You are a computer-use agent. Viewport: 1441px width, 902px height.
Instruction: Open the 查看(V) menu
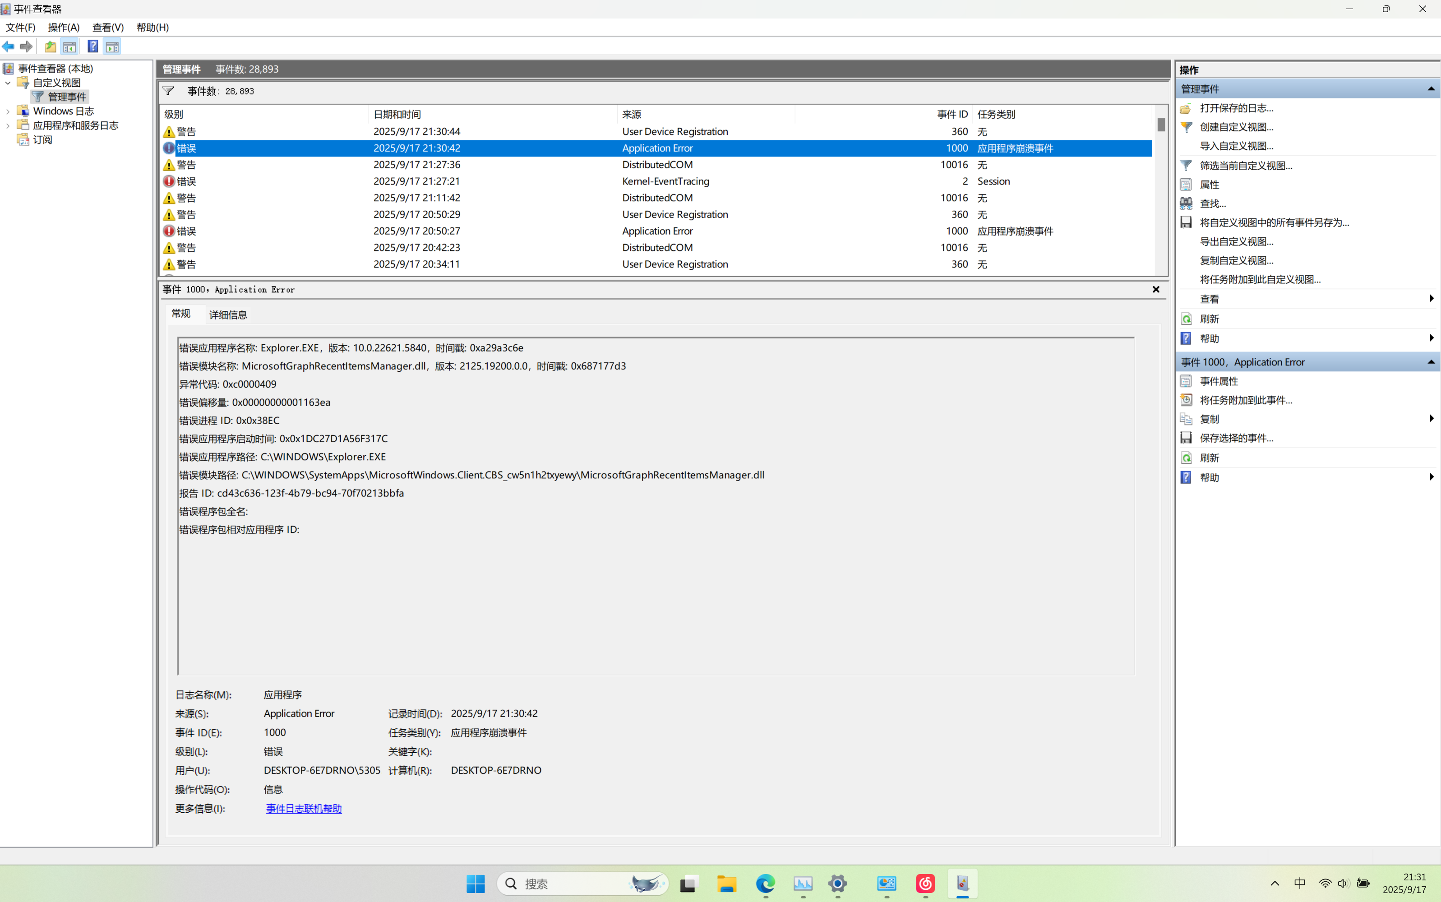108,28
